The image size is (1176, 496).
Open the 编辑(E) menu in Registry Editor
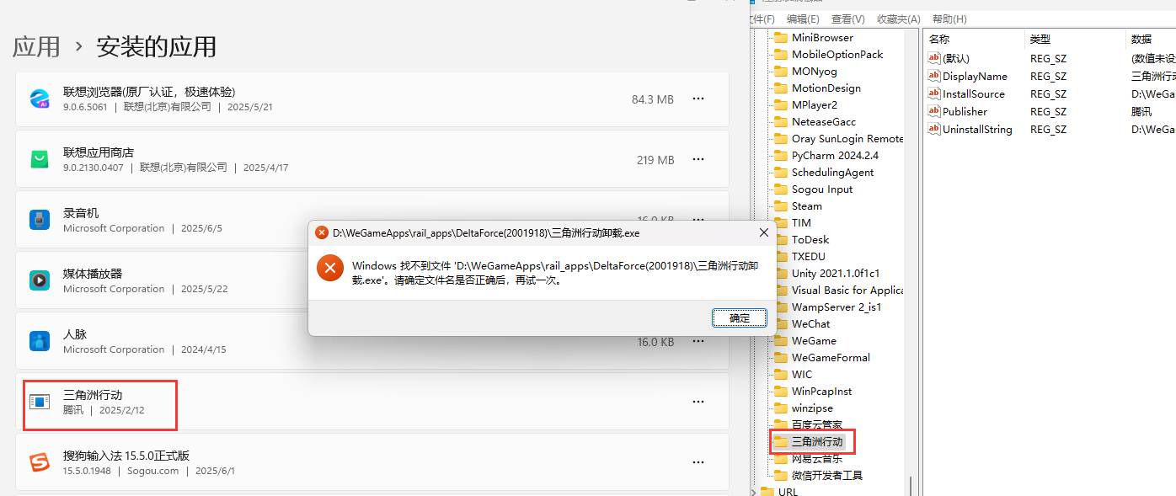pyautogui.click(x=803, y=19)
